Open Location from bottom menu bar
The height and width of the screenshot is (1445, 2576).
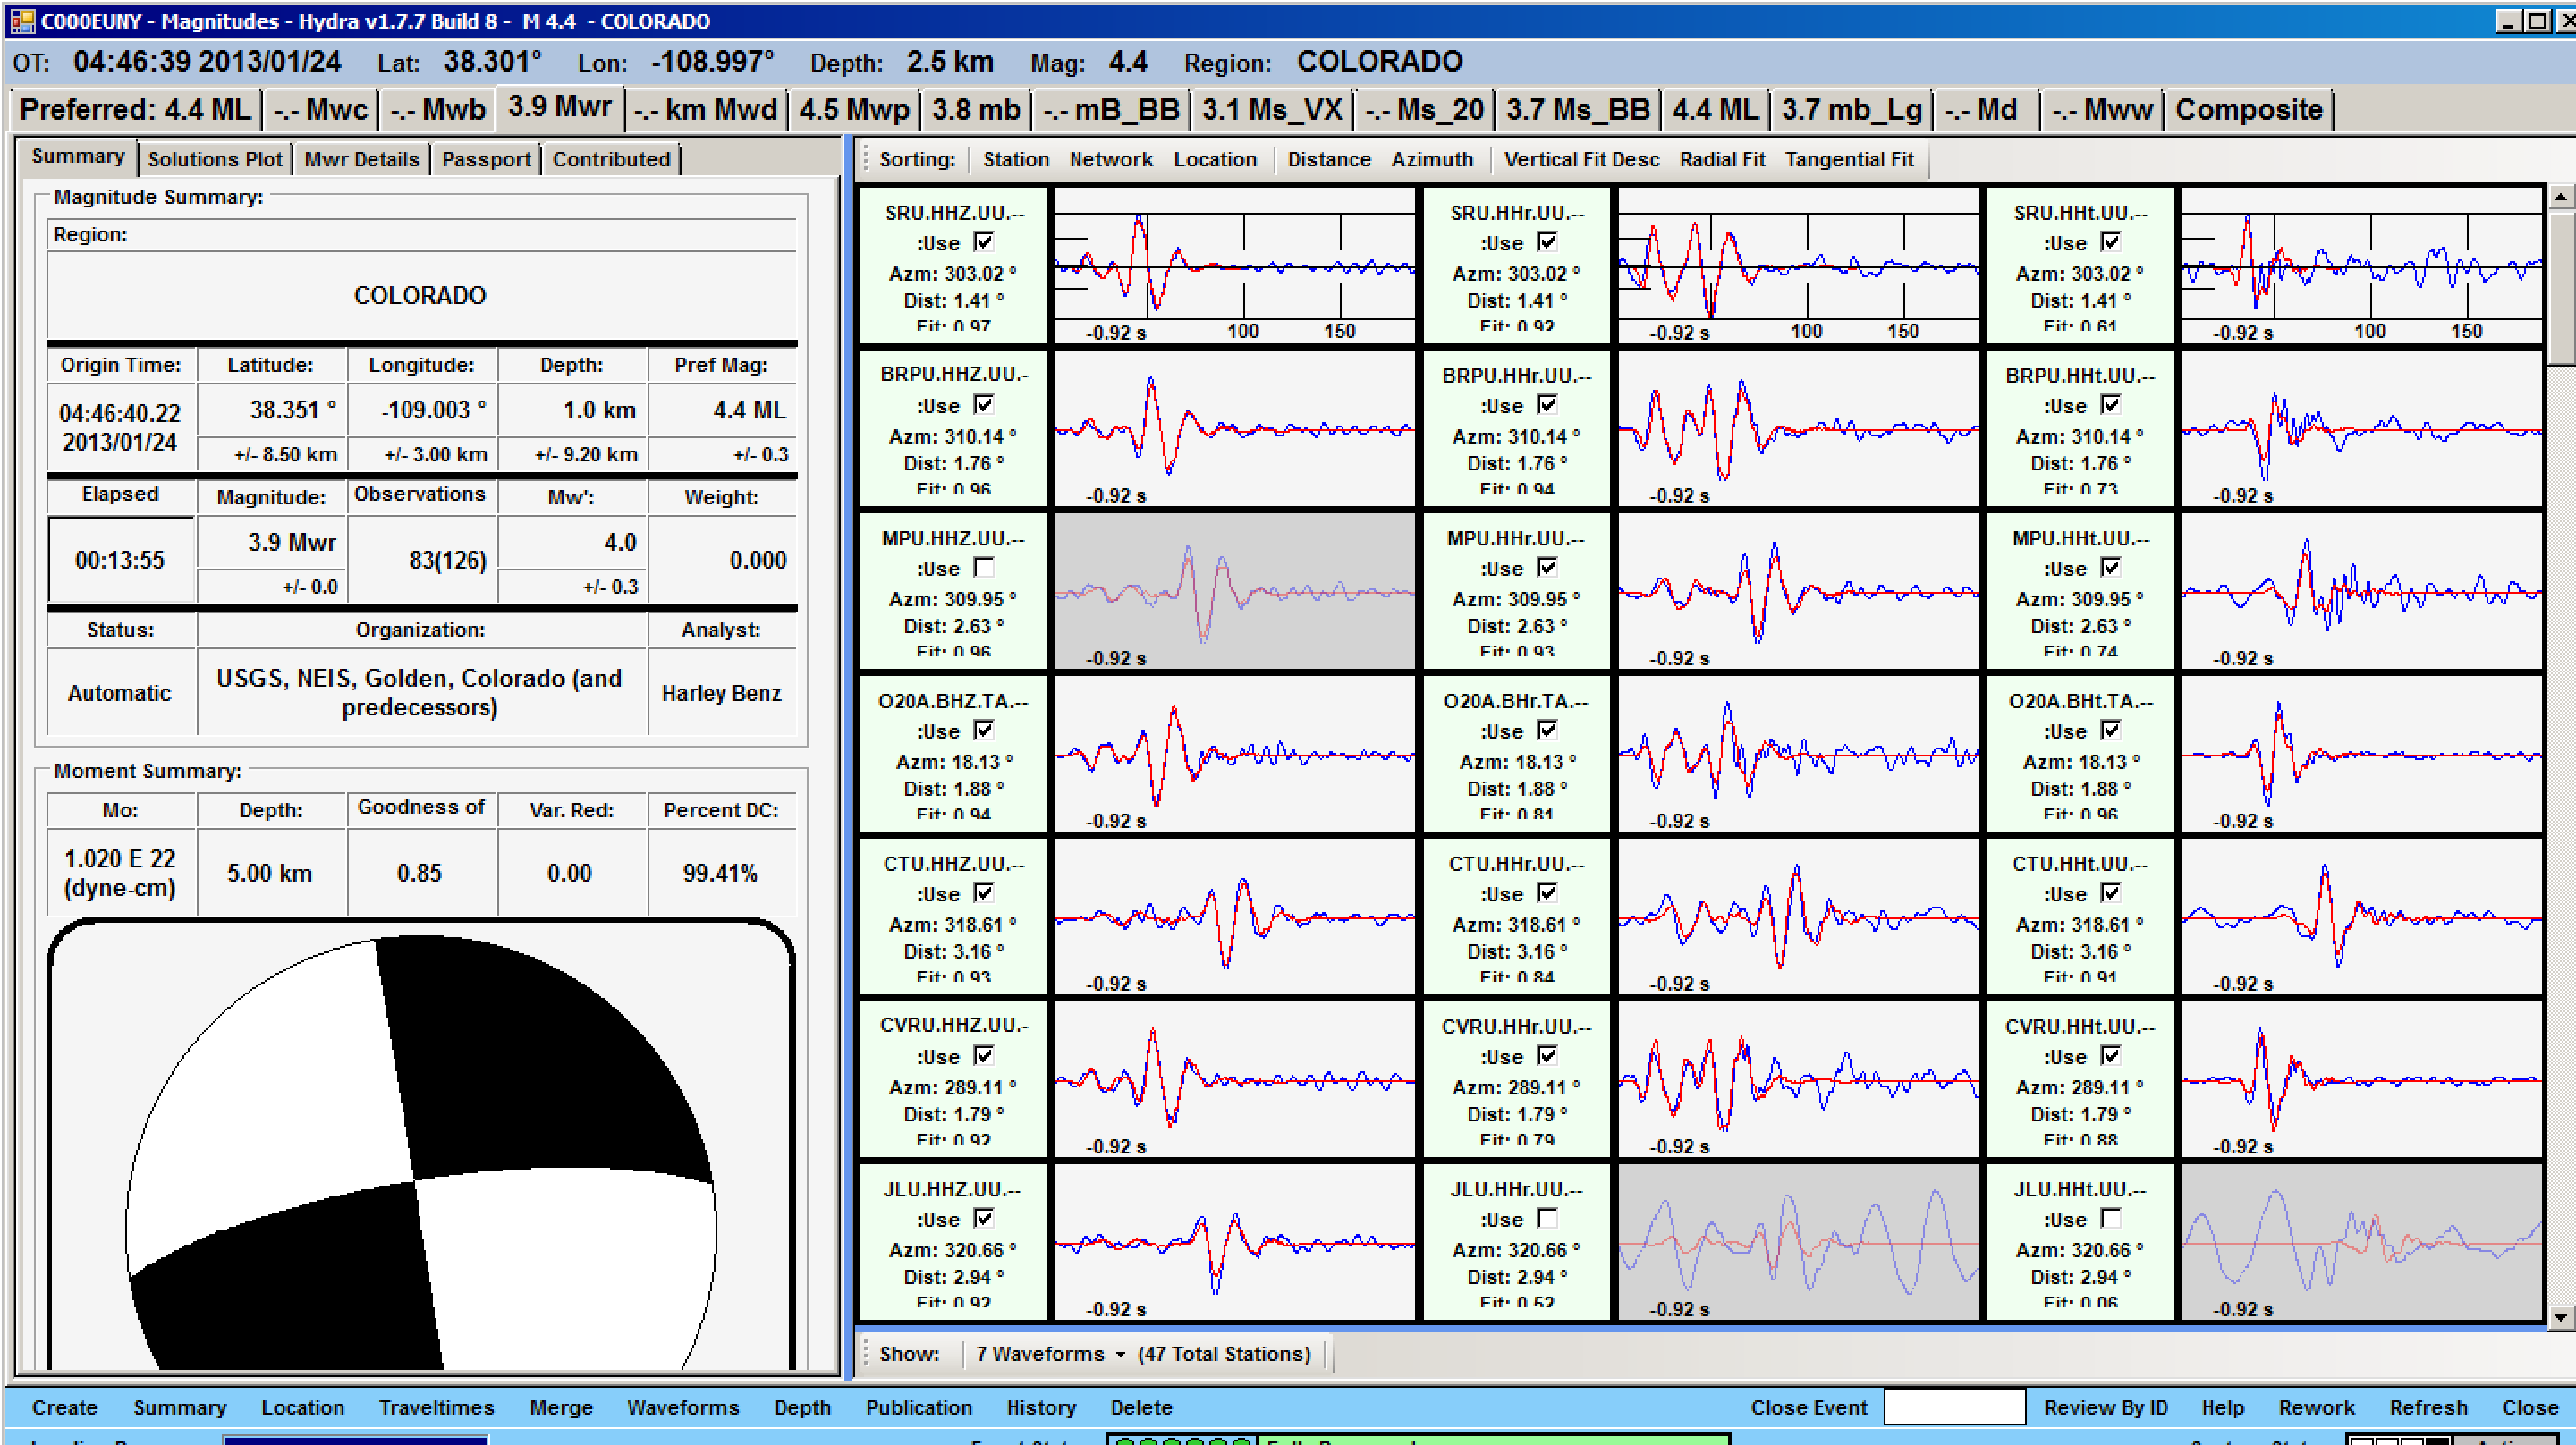coord(303,1407)
